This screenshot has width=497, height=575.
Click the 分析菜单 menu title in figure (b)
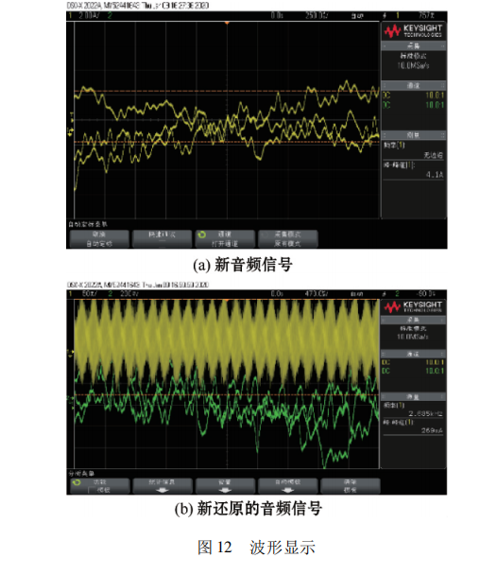[x=81, y=474]
